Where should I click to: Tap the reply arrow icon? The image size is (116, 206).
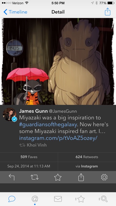click(x=12, y=177)
